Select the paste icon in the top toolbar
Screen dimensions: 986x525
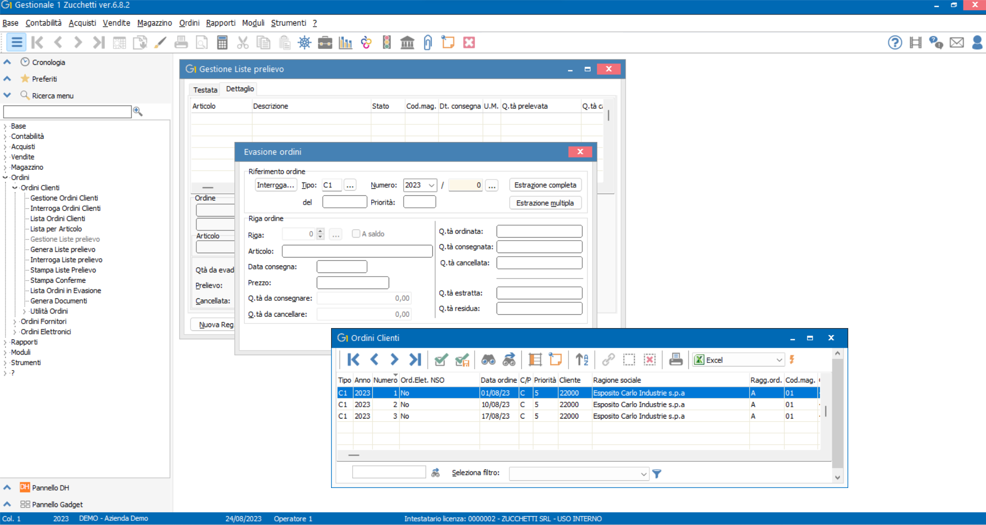point(284,42)
